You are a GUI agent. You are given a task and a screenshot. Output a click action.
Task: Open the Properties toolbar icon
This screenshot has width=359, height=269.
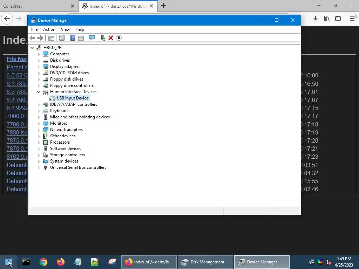pyautogui.click(x=62, y=38)
